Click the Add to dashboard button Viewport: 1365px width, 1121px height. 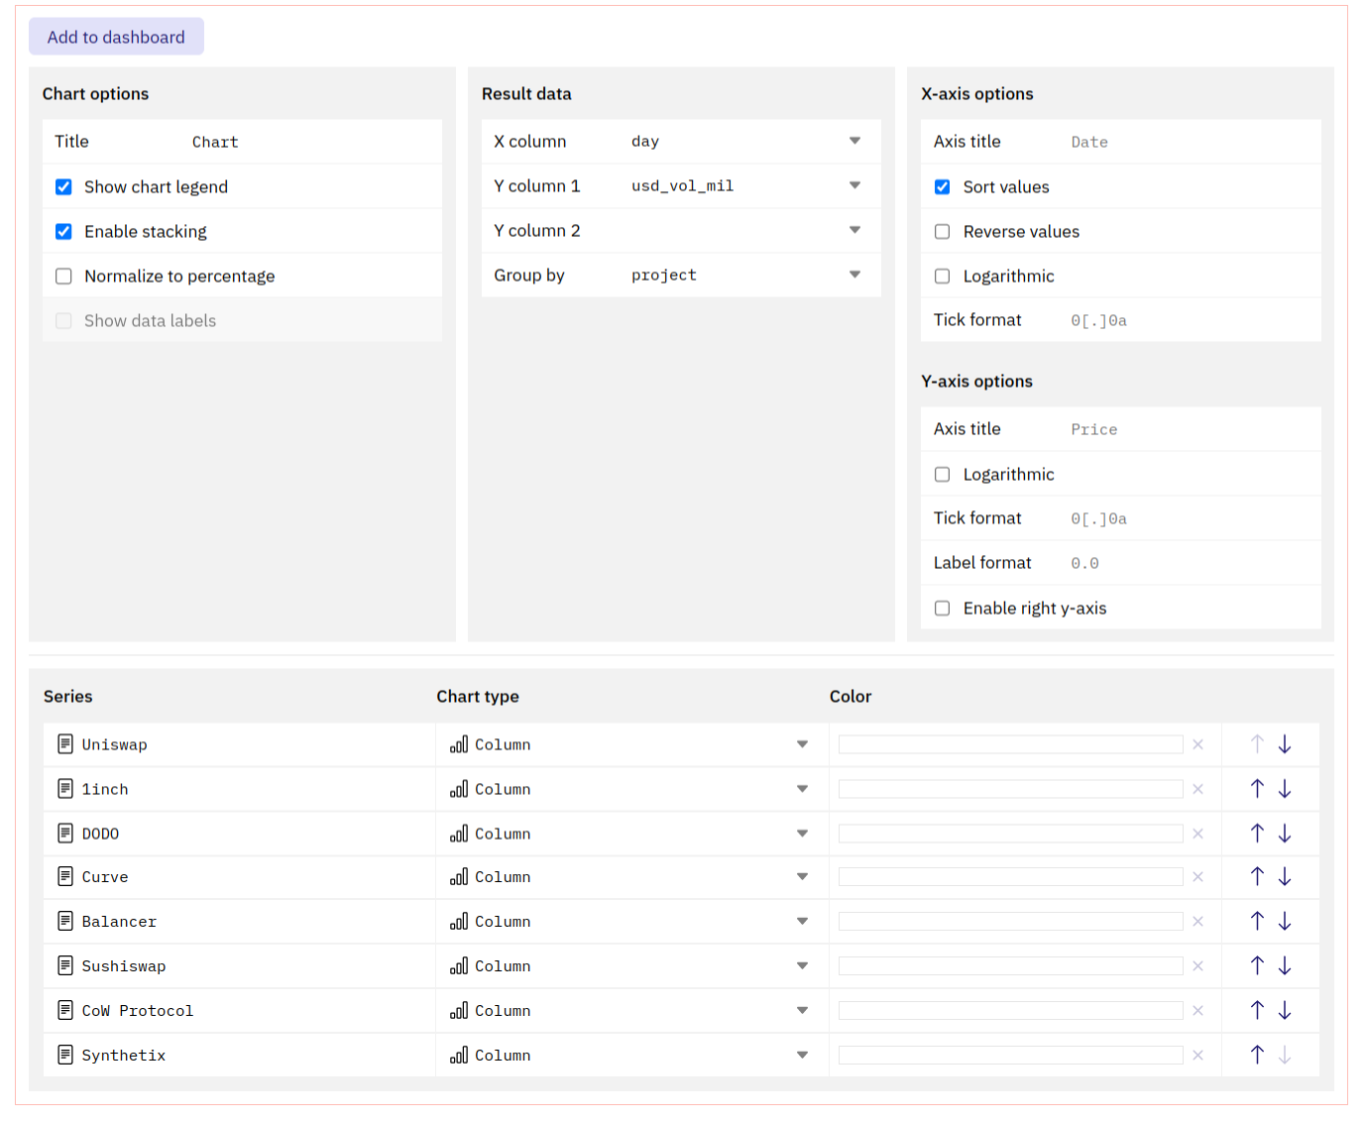click(116, 36)
